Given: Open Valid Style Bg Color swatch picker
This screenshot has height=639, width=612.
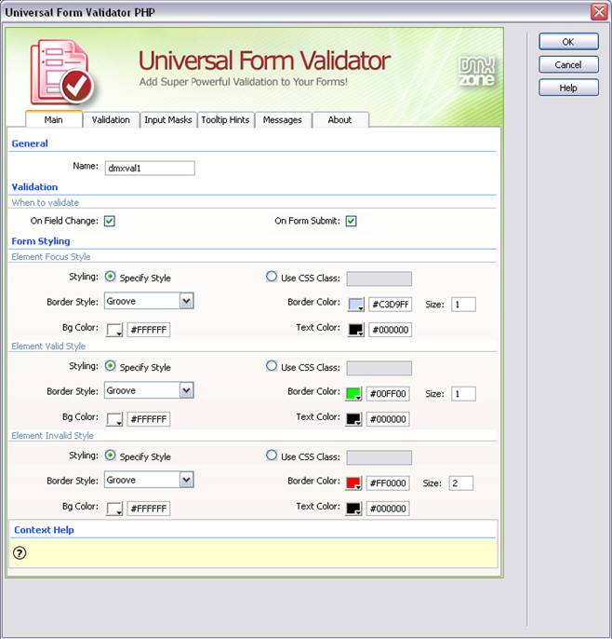Looking at the screenshot, I should 114,419.
